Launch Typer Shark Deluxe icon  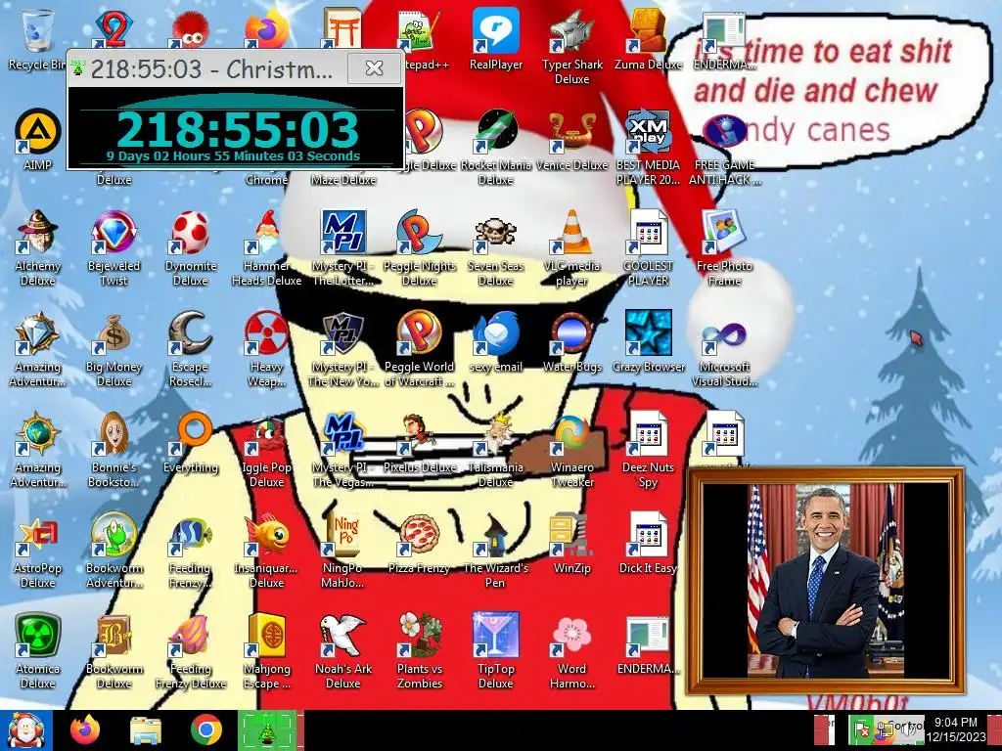pos(571,46)
